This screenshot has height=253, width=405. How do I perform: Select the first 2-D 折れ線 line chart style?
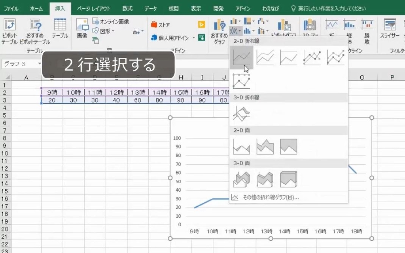coord(242,57)
